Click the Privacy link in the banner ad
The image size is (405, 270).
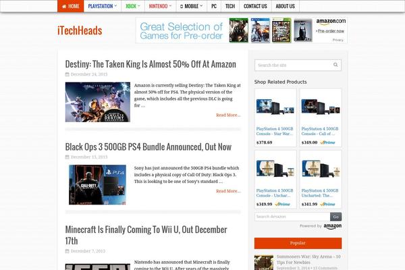click(338, 40)
